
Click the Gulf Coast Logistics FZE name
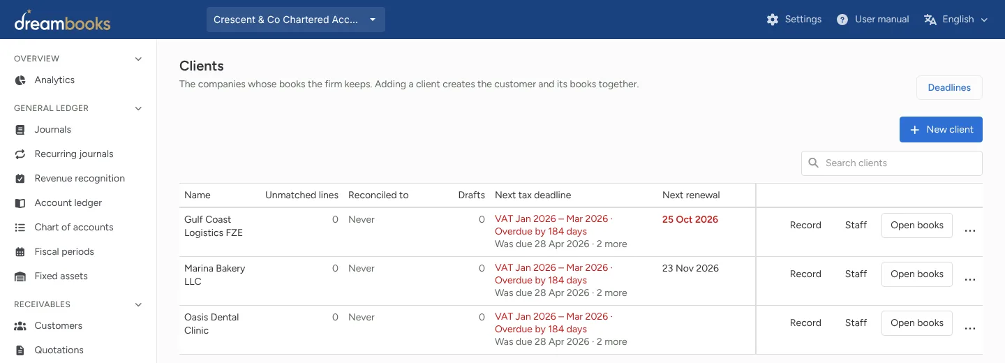(214, 226)
